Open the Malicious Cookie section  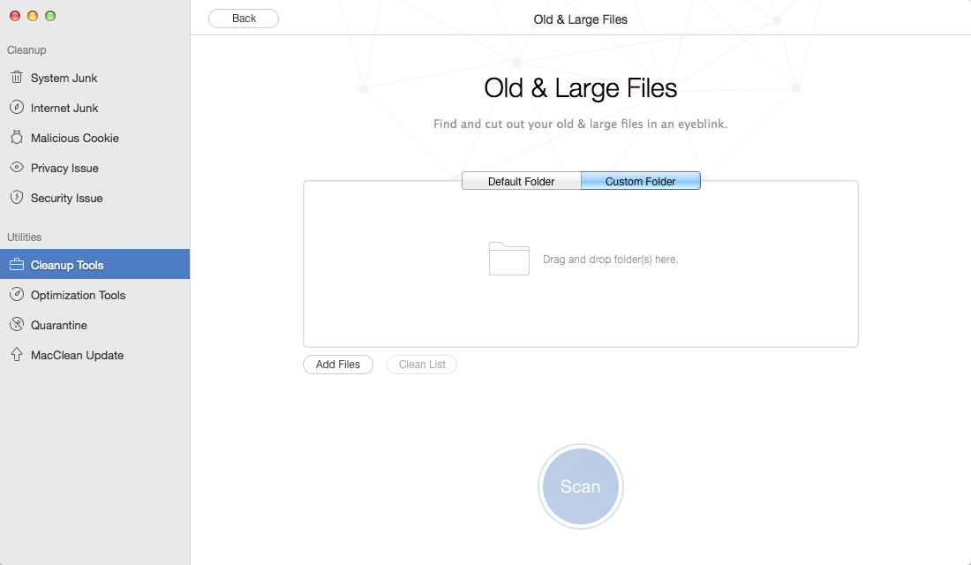[x=94, y=138]
